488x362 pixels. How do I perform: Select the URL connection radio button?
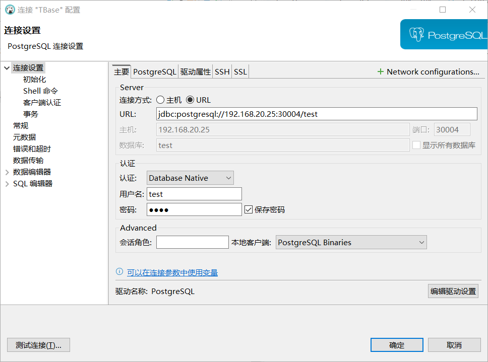190,100
